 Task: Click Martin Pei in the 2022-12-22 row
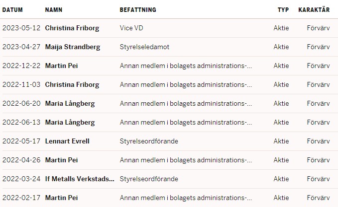click(61, 66)
